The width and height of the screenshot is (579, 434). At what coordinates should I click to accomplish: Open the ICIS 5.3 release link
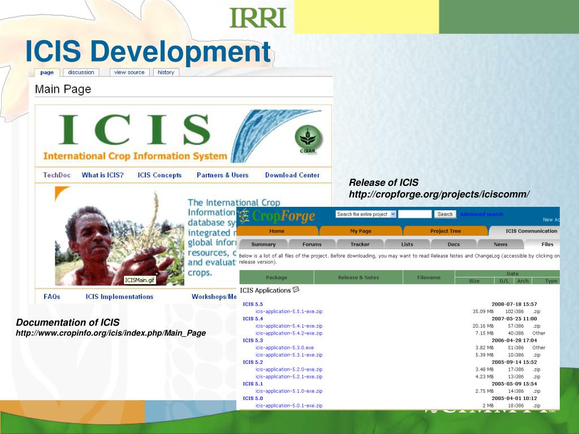click(253, 340)
